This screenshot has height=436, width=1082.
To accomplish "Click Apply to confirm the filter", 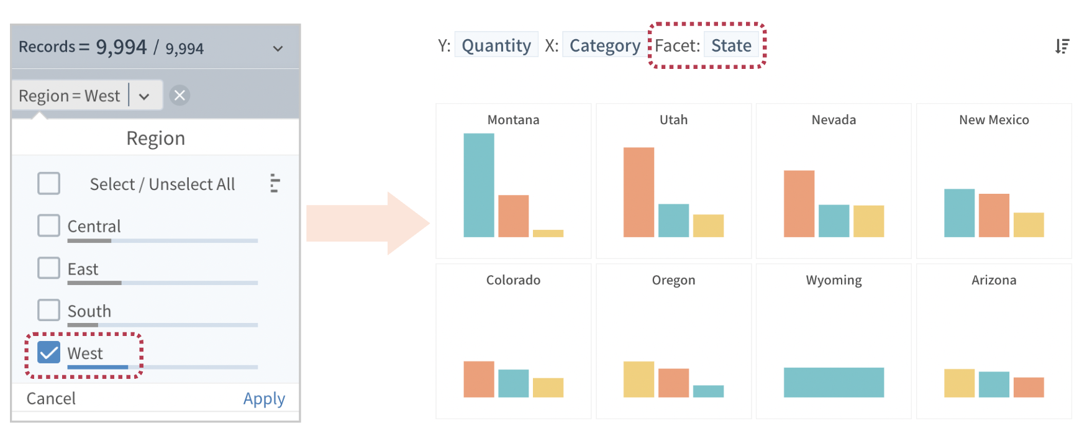I will [264, 399].
